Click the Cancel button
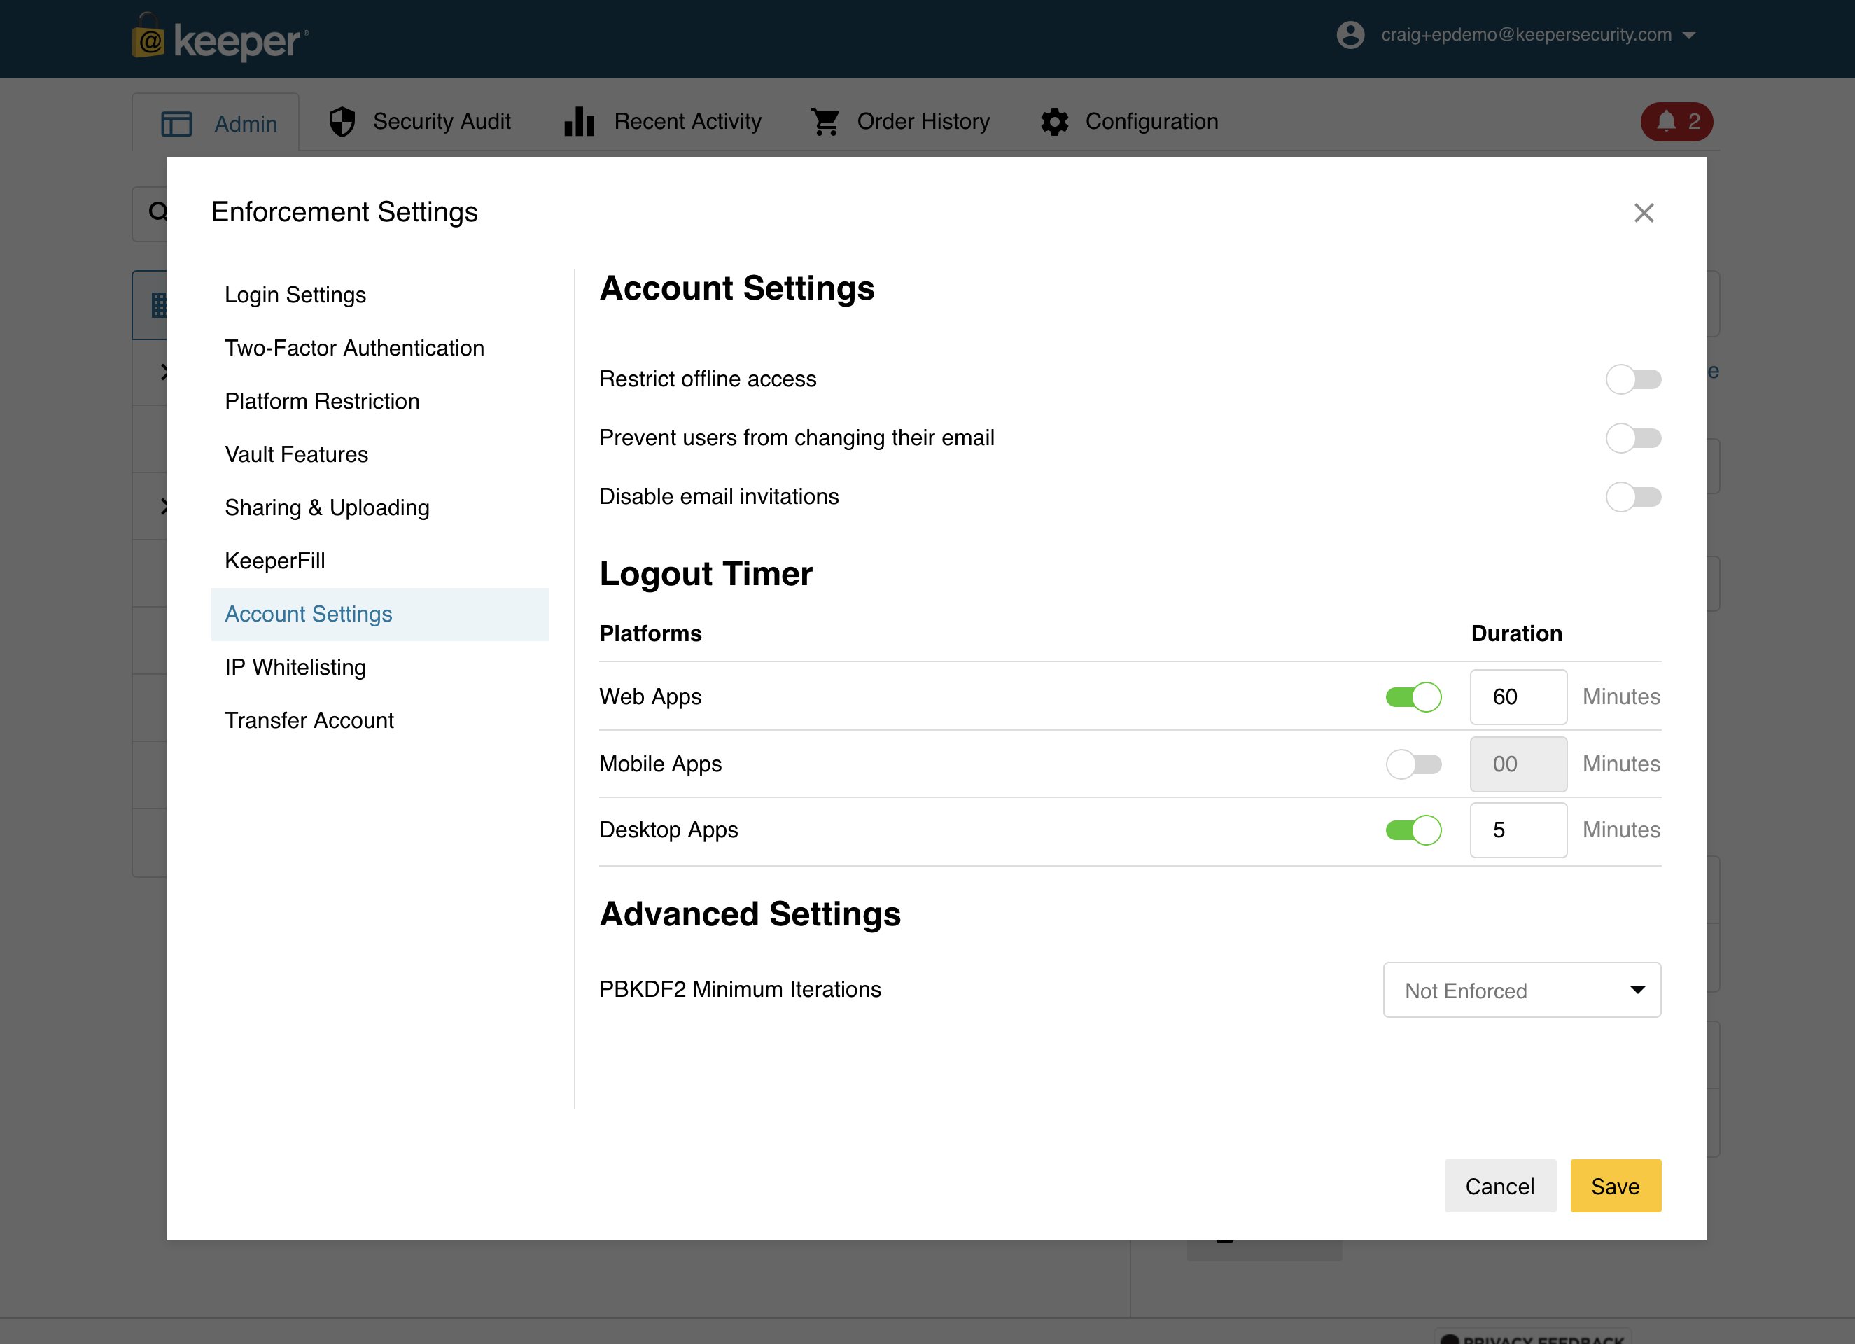 [1499, 1186]
